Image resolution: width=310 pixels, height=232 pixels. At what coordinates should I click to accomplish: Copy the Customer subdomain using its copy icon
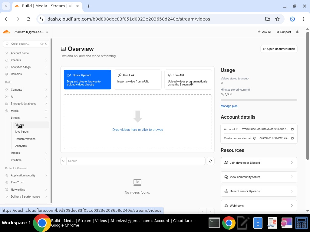pos(292,138)
